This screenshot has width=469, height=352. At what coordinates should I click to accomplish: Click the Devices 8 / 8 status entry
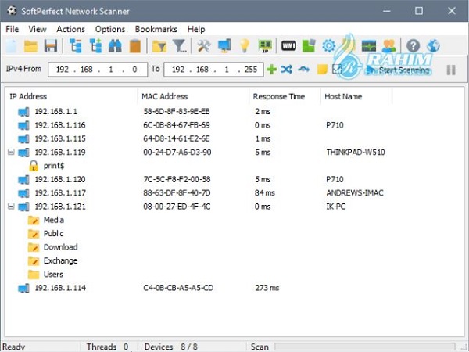170,347
